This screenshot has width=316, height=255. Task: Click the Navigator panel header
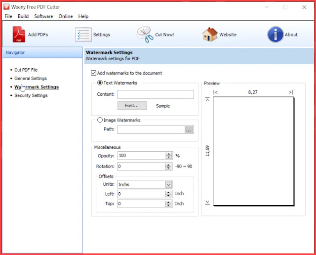coord(42,53)
